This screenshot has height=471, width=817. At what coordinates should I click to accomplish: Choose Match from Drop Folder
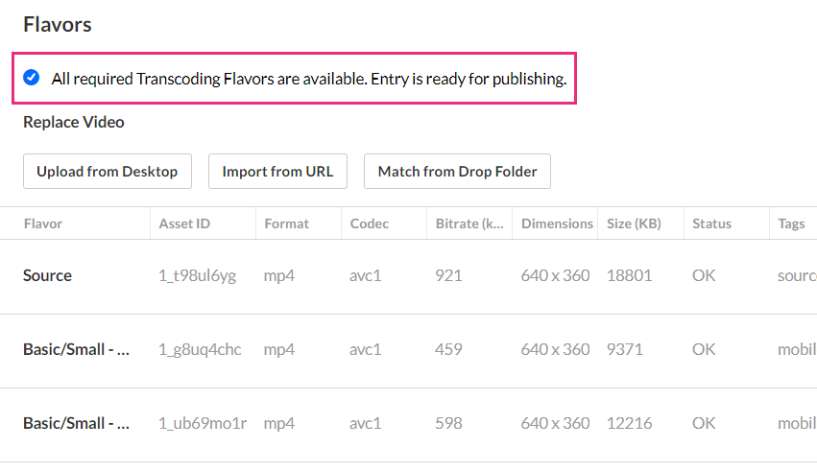coord(457,172)
